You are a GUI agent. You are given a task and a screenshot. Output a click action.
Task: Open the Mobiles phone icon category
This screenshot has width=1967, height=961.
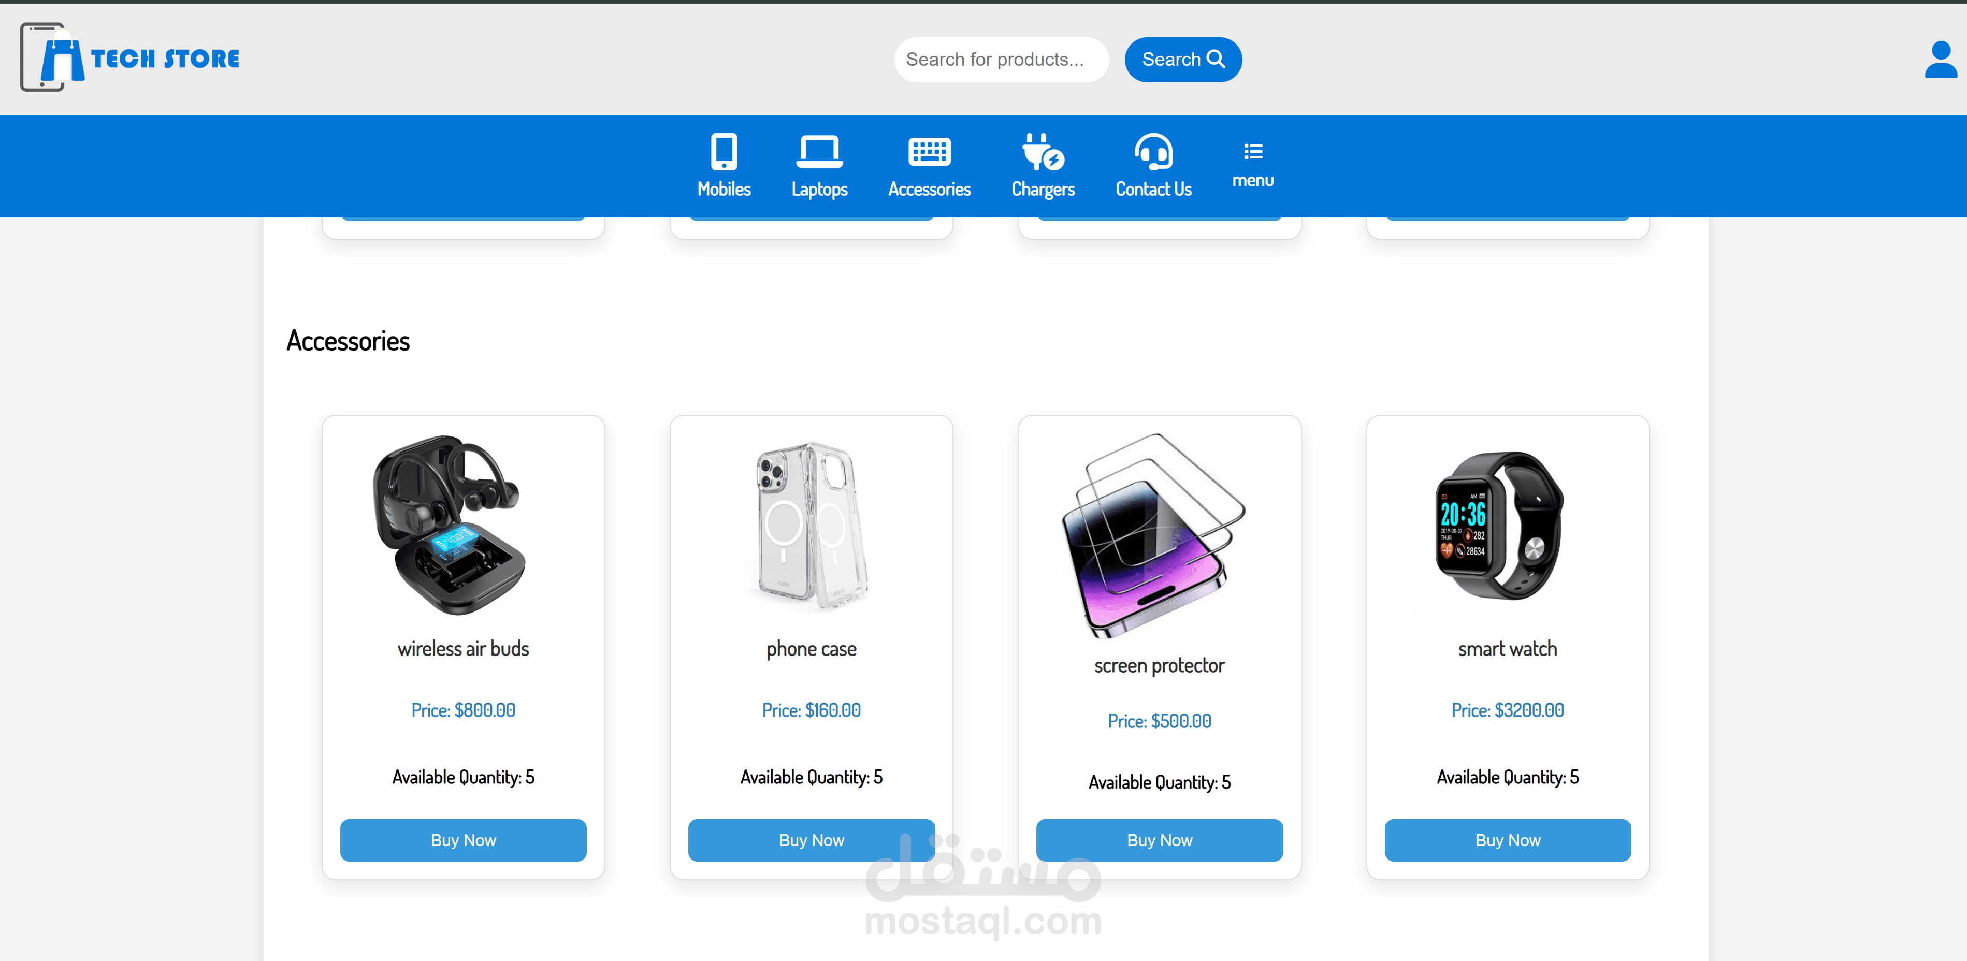click(x=724, y=151)
